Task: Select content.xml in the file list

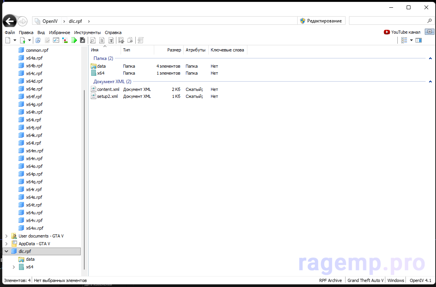Action: tap(108, 89)
